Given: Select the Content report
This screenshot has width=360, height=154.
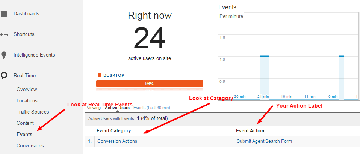Looking at the screenshot, I should coord(25,123).
